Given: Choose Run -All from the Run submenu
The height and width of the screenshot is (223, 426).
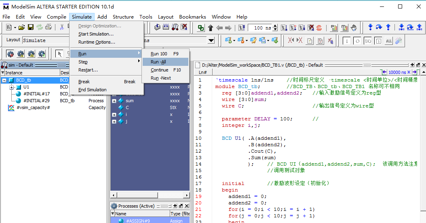Looking at the screenshot, I should pos(165,62).
